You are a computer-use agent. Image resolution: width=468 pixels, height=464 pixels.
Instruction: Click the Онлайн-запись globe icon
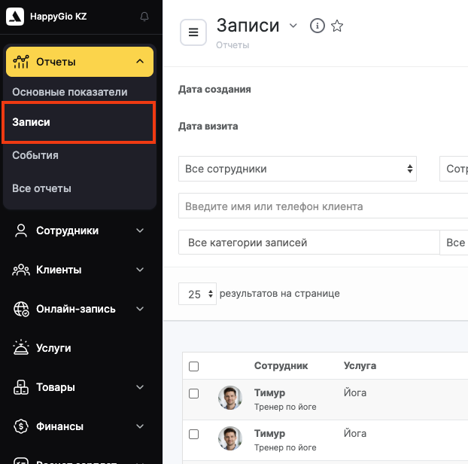[21, 309]
